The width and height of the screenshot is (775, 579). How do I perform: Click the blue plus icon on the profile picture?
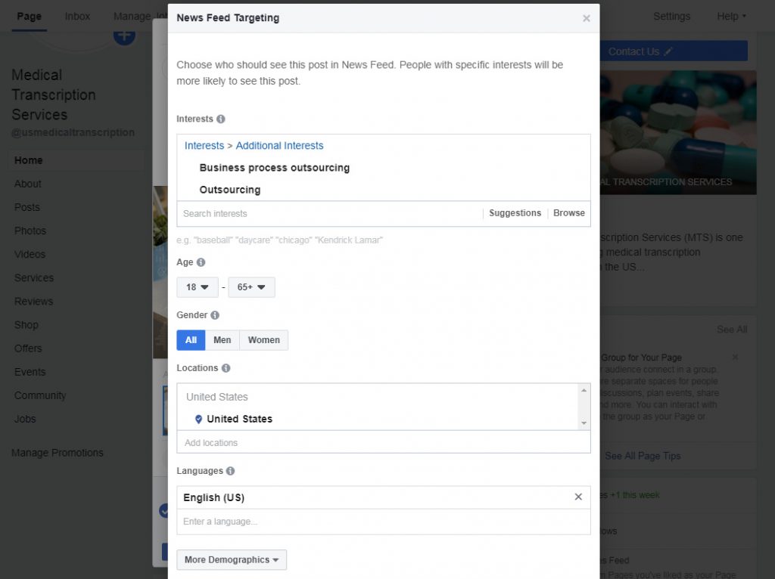coord(124,36)
